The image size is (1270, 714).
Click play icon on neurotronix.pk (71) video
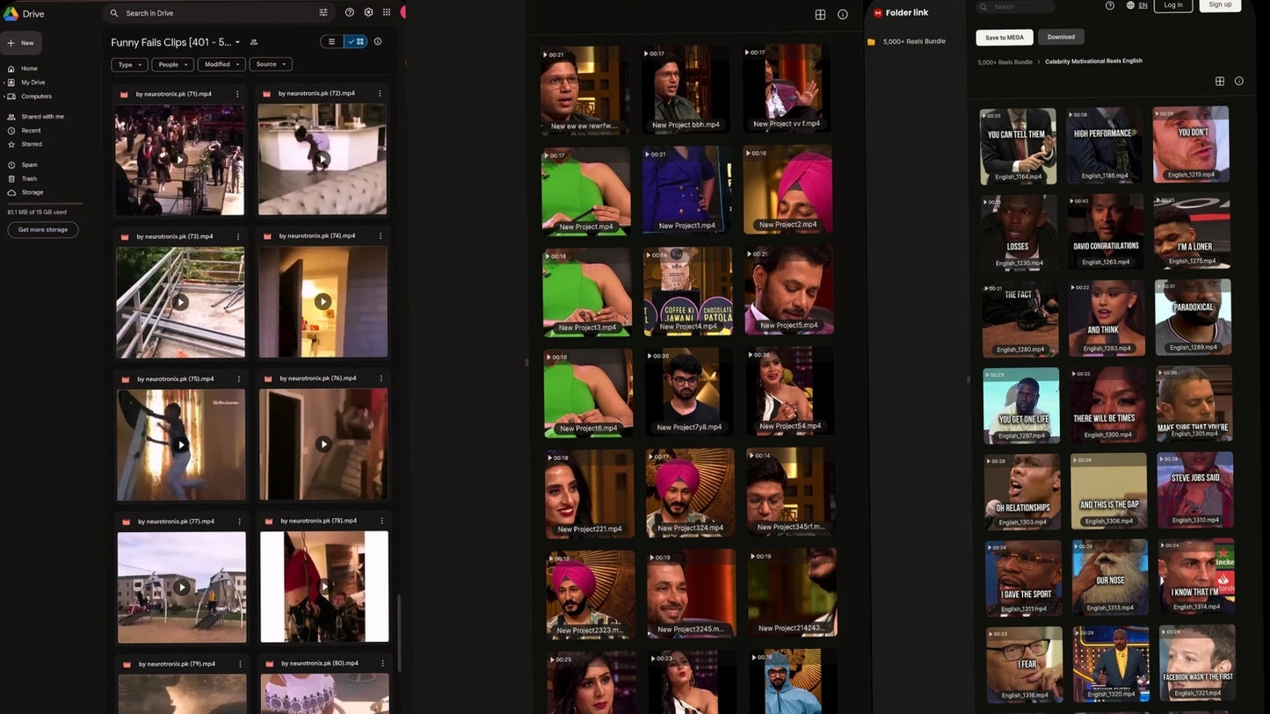[179, 160]
